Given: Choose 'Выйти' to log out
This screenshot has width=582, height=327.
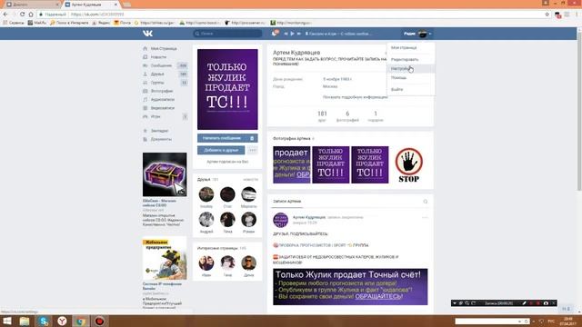Looking at the screenshot, I should (396, 89).
